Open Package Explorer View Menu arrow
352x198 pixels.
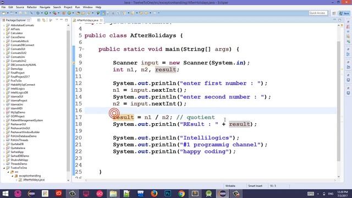(x=57, y=20)
